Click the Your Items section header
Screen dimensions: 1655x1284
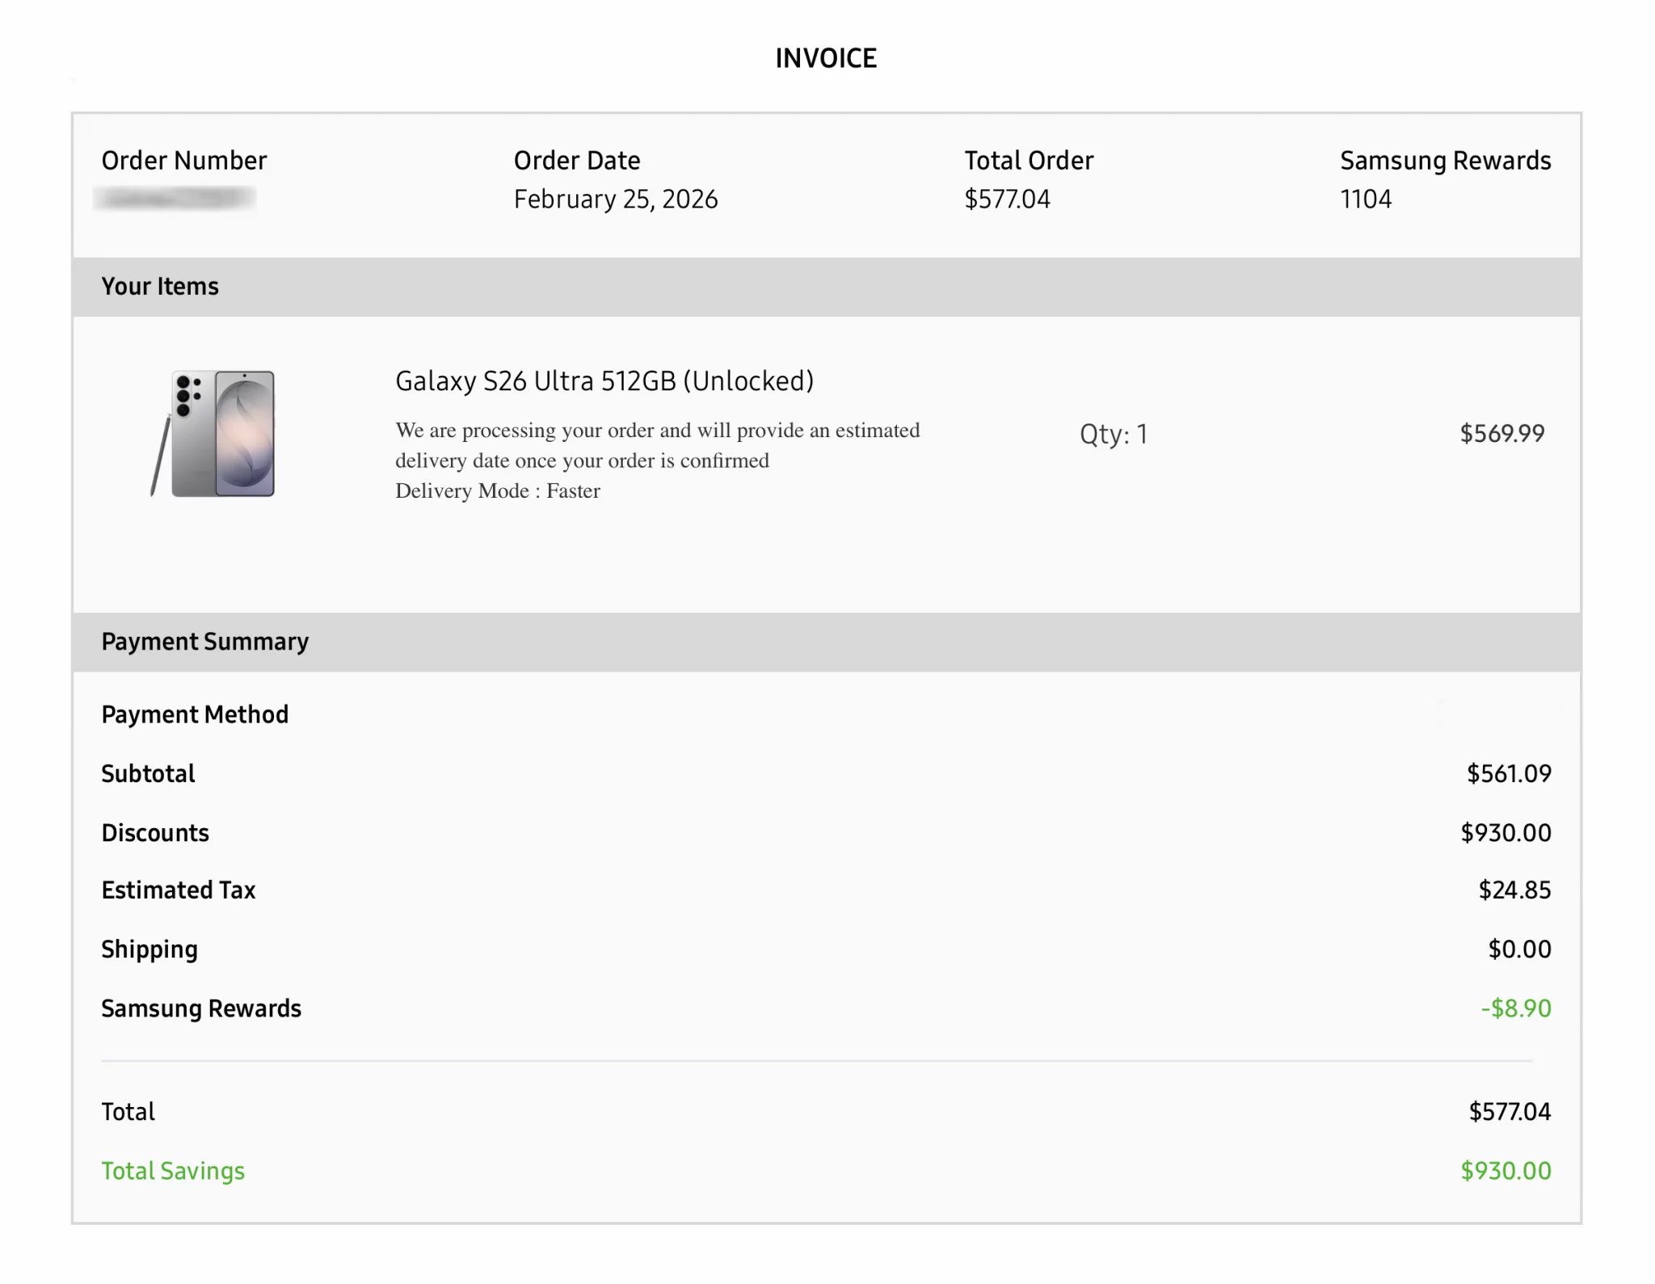[160, 287]
